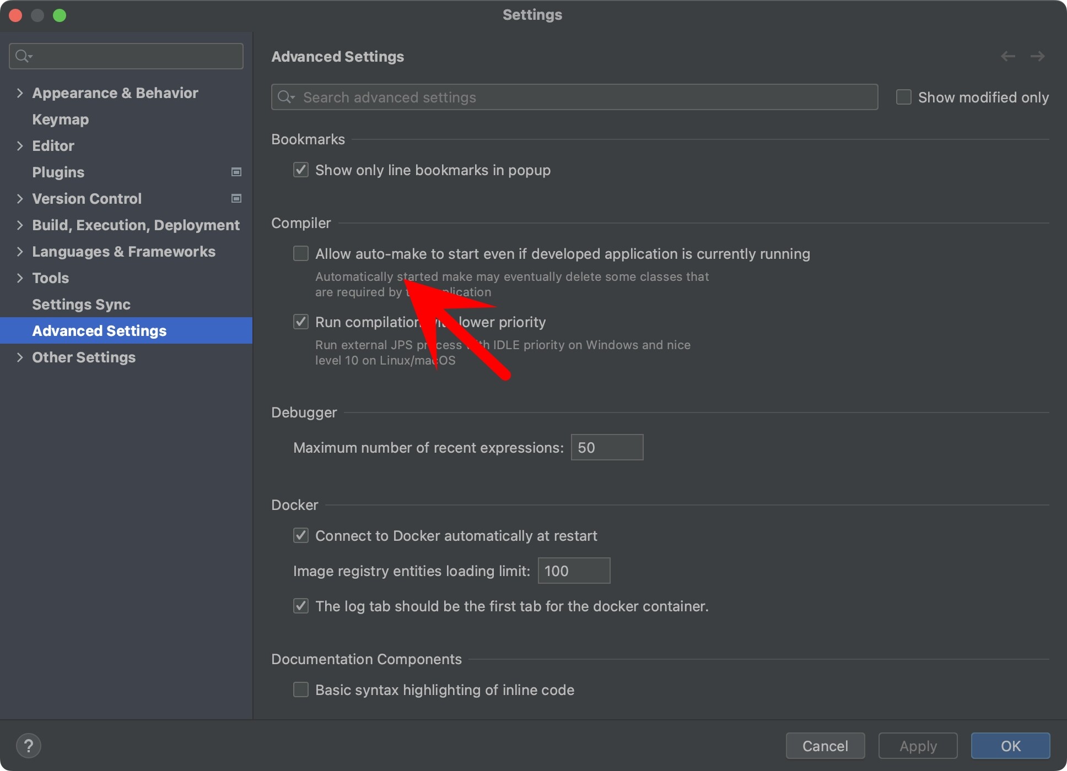Click the Apply button
The image size is (1067, 771).
pyautogui.click(x=917, y=746)
